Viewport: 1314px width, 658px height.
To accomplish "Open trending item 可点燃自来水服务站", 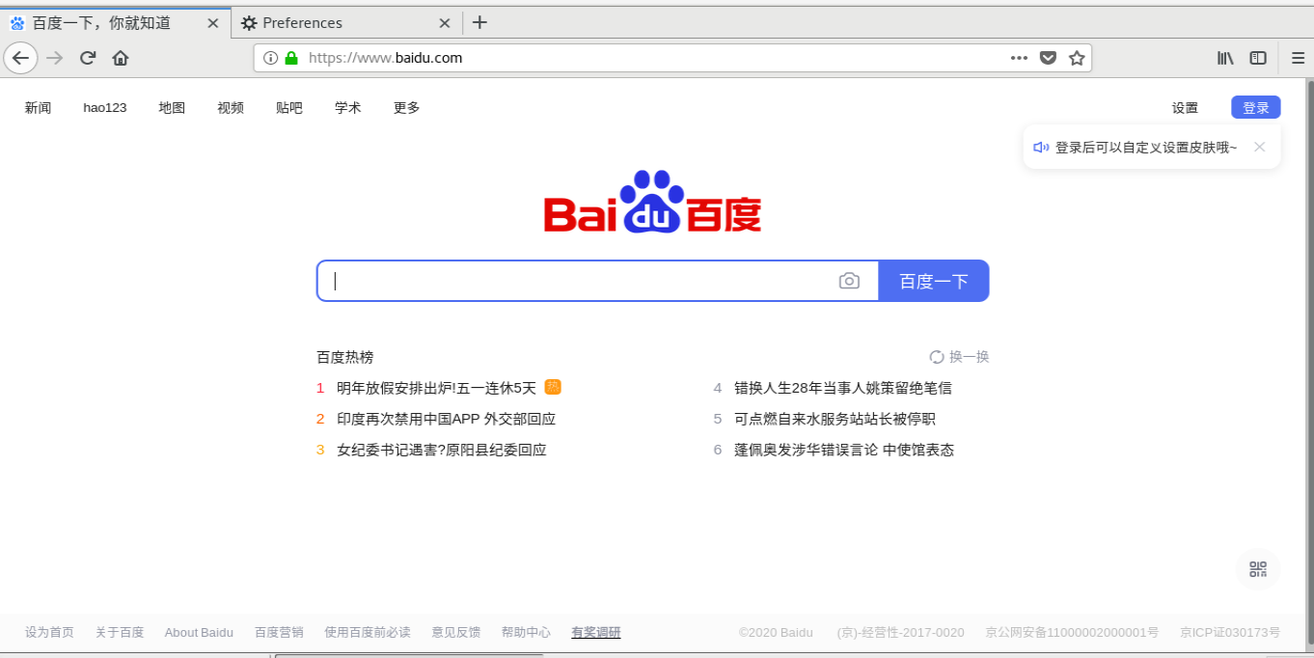I will coord(835,419).
